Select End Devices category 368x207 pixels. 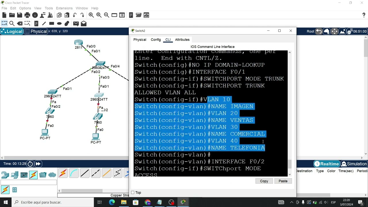click(x=15, y=175)
